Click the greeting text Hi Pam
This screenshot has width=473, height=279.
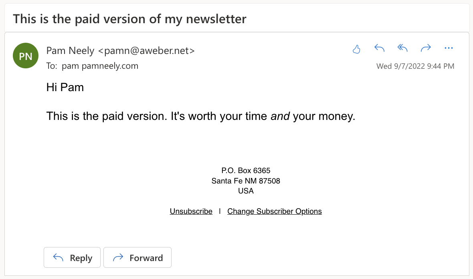point(65,87)
